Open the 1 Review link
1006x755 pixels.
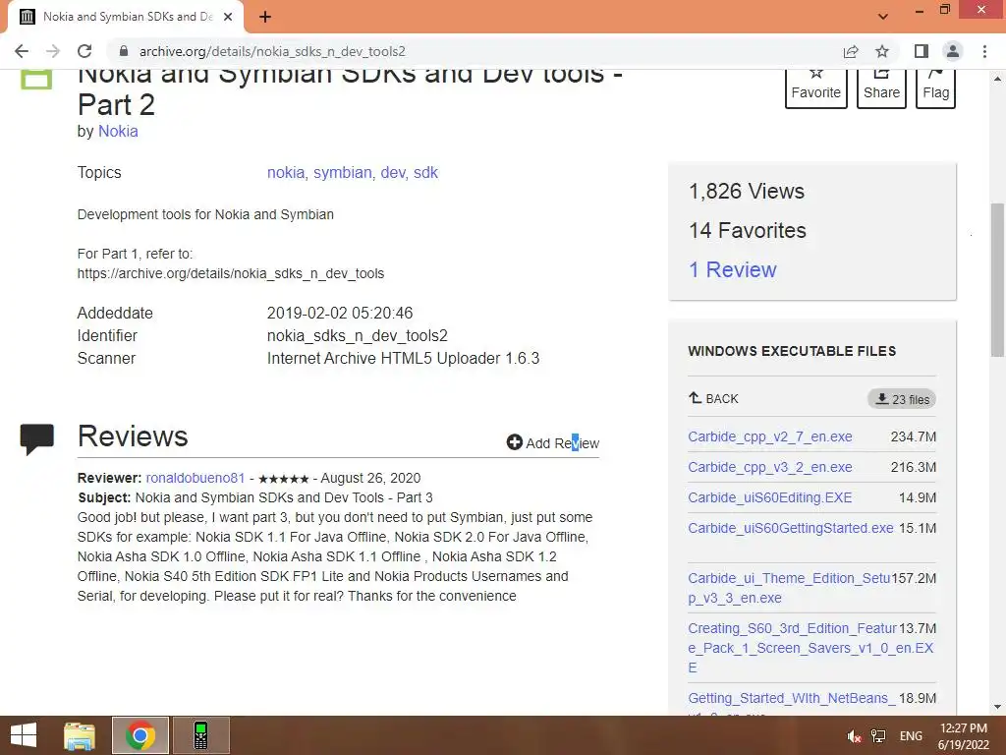733,269
